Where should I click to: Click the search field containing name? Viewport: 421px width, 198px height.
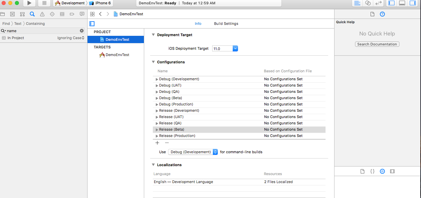[42, 31]
